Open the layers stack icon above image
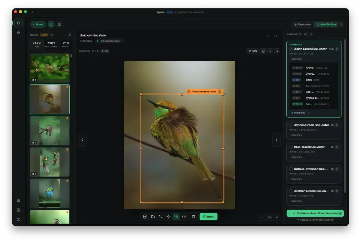The width and height of the screenshot is (361, 242). [x=263, y=51]
